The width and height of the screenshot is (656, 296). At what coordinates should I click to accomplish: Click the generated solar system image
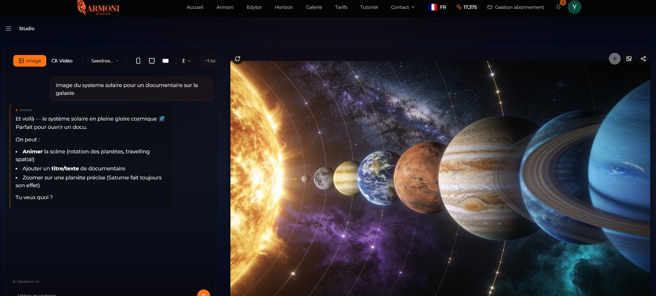click(440, 179)
